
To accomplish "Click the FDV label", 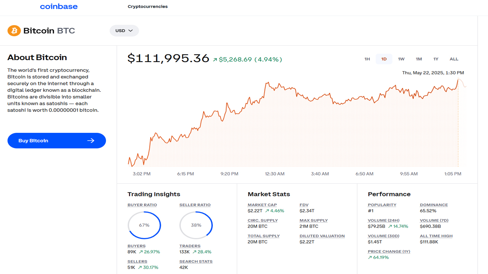I will [x=304, y=205].
